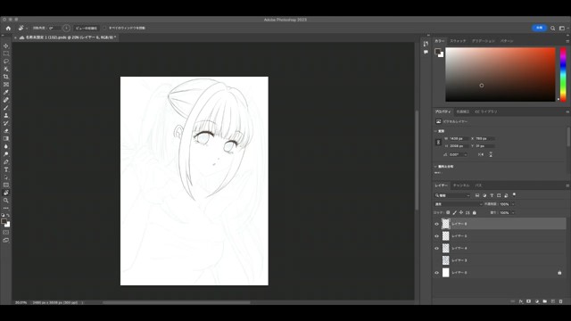571x321 pixels.
Task: Select the Dodge tool
Action: pyautogui.click(x=6, y=154)
